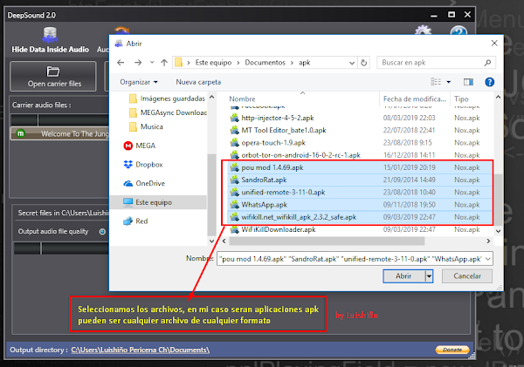
Task: Open the Organizar menu
Action: pyautogui.click(x=138, y=82)
